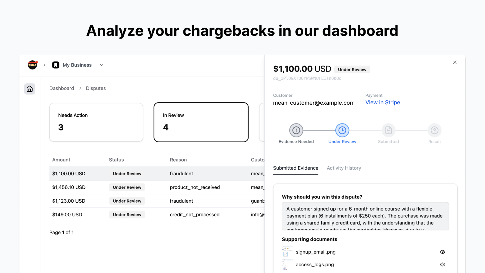Click the ninja avatar in the top bar
The image size is (485, 273).
(x=32, y=65)
